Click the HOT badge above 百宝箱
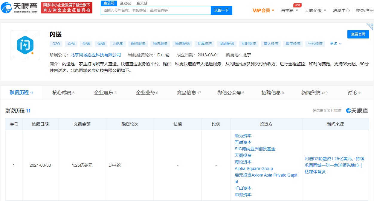Image resolution: width=374 pixels, height=201 pixels. pos(297,5)
